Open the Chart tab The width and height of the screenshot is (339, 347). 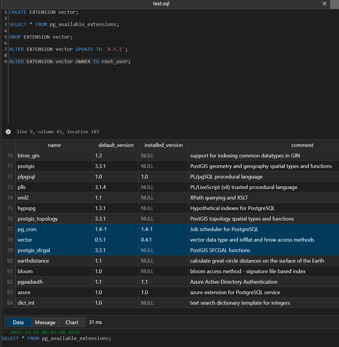pyautogui.click(x=72, y=322)
